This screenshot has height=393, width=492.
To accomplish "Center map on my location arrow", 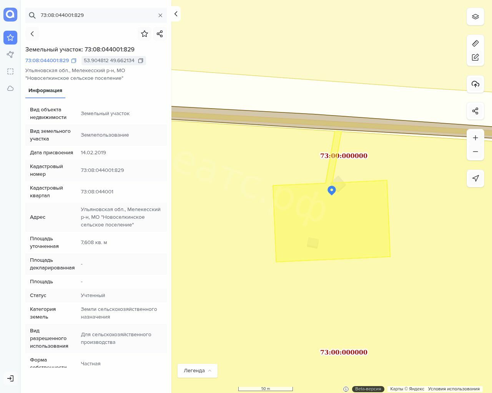I will 475,178.
